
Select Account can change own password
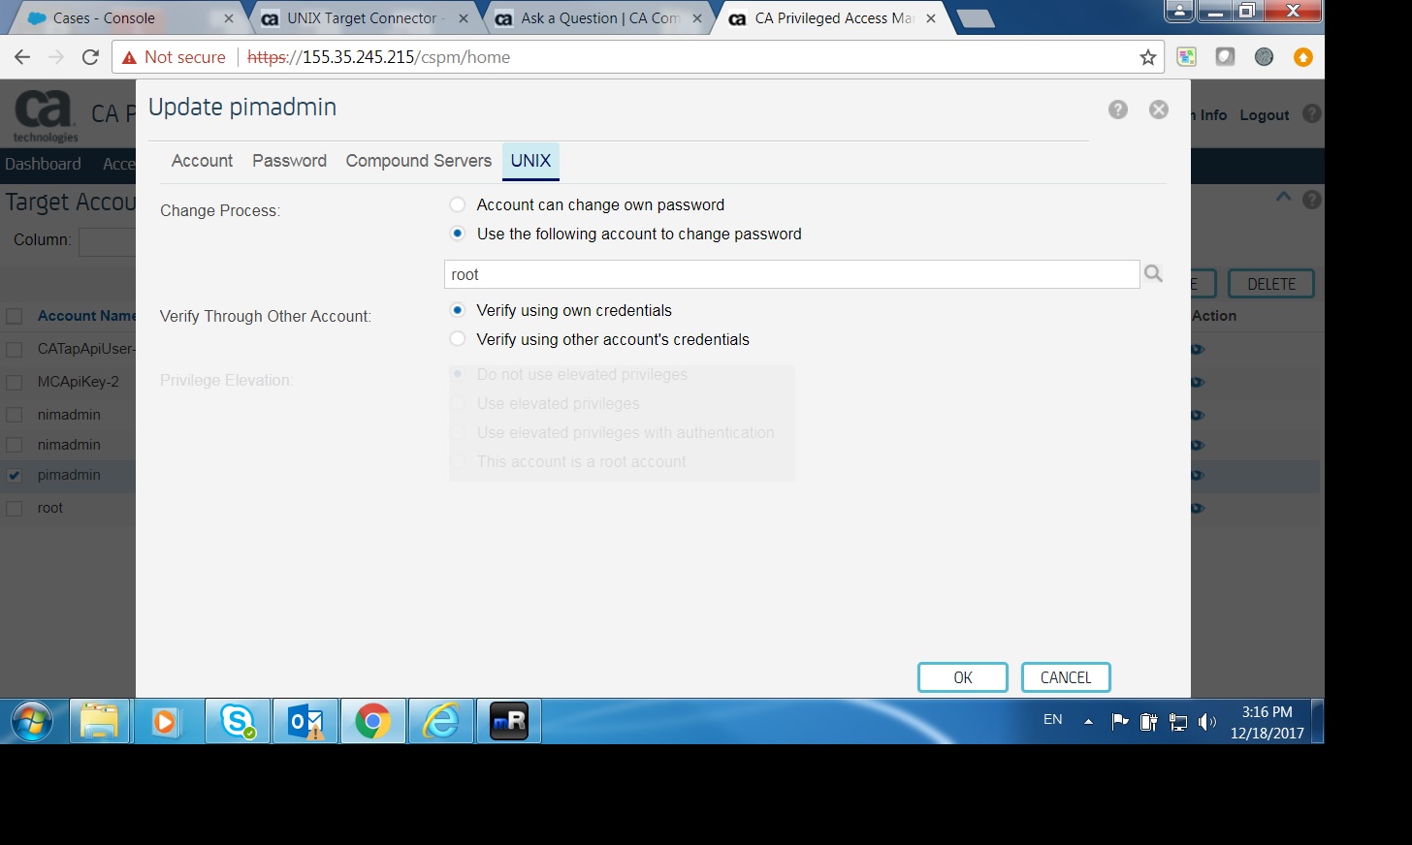(458, 204)
